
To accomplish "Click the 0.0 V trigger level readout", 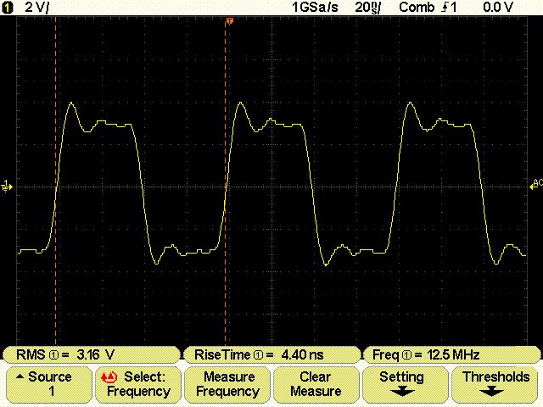I will pos(498,8).
